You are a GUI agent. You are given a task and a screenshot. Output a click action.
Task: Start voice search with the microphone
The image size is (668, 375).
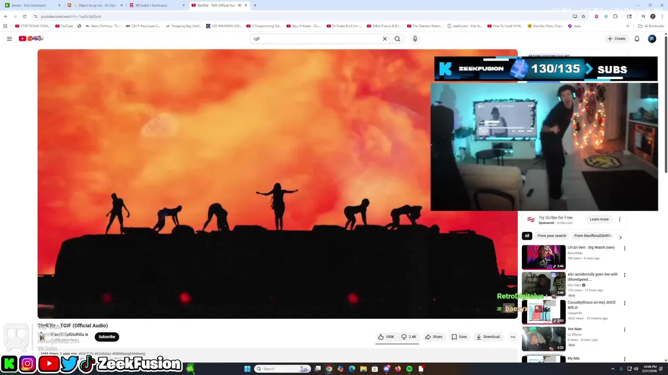(415, 39)
